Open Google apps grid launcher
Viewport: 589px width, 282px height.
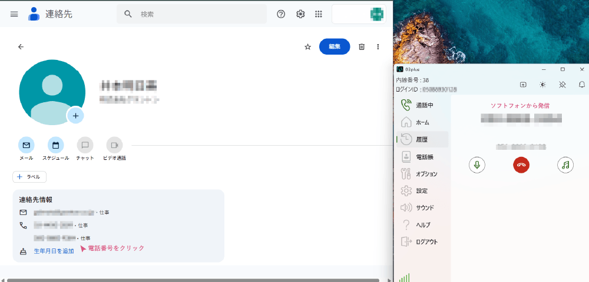319,14
